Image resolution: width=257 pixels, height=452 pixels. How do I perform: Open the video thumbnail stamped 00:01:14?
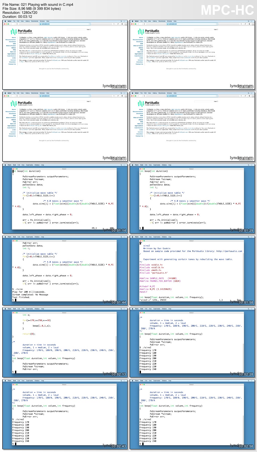tap(65, 199)
